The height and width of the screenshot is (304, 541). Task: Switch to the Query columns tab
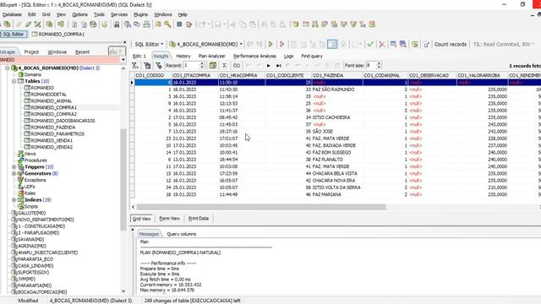coord(182,234)
